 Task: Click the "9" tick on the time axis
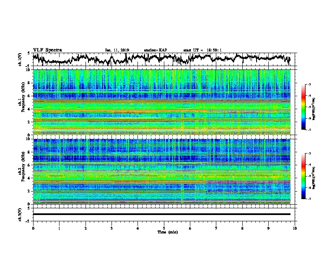point(268,228)
